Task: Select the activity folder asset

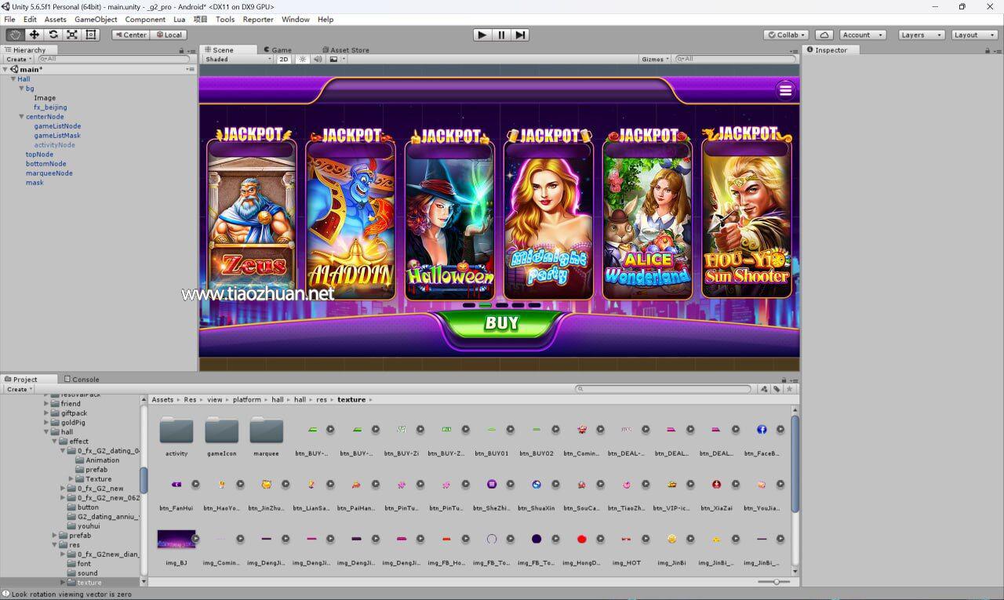Action: [x=176, y=436]
